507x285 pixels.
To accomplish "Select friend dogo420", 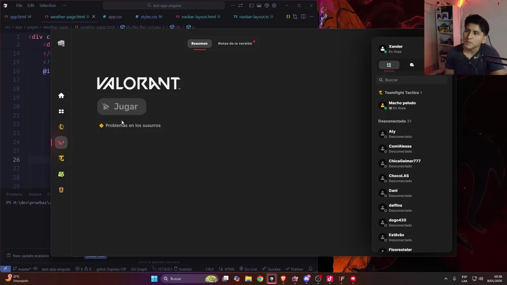I will tap(412, 222).
